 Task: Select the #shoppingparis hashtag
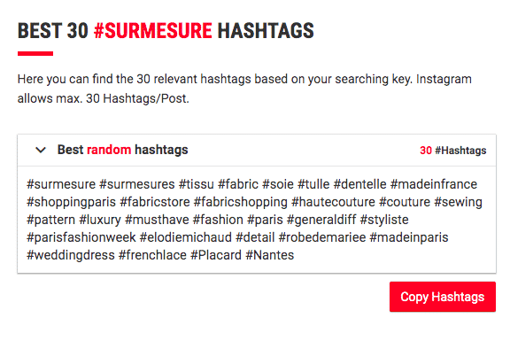click(x=71, y=202)
